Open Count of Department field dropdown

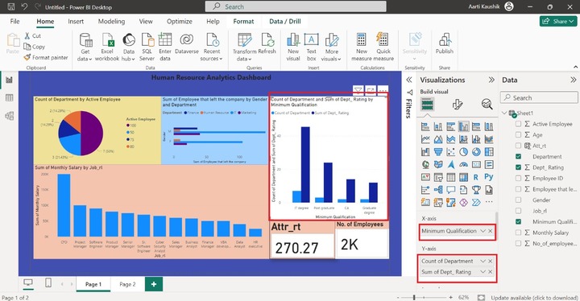click(483, 261)
